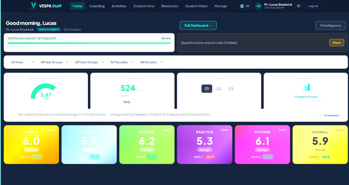This screenshot has width=349, height=185.
Task: Click the Practice 5.3 score card
Action: coord(204,145)
